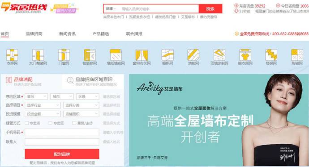Open the 地板网 flooring icon
Screen dimensions: 309x167
click(x=193, y=55)
